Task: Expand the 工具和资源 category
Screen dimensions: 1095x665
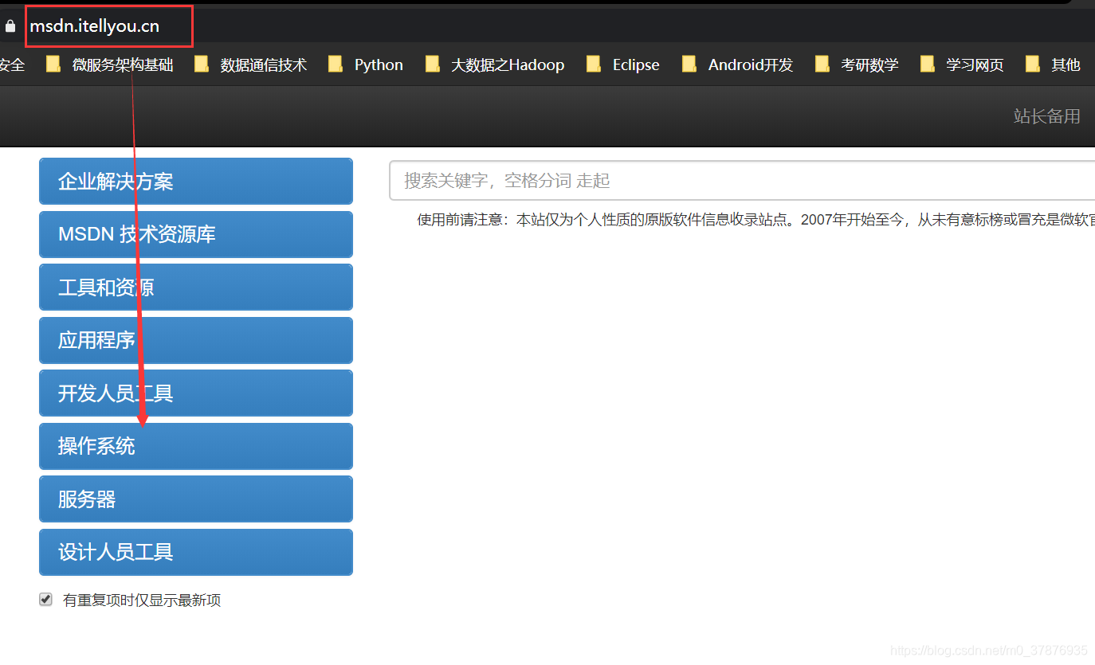Action: pyautogui.click(x=196, y=288)
